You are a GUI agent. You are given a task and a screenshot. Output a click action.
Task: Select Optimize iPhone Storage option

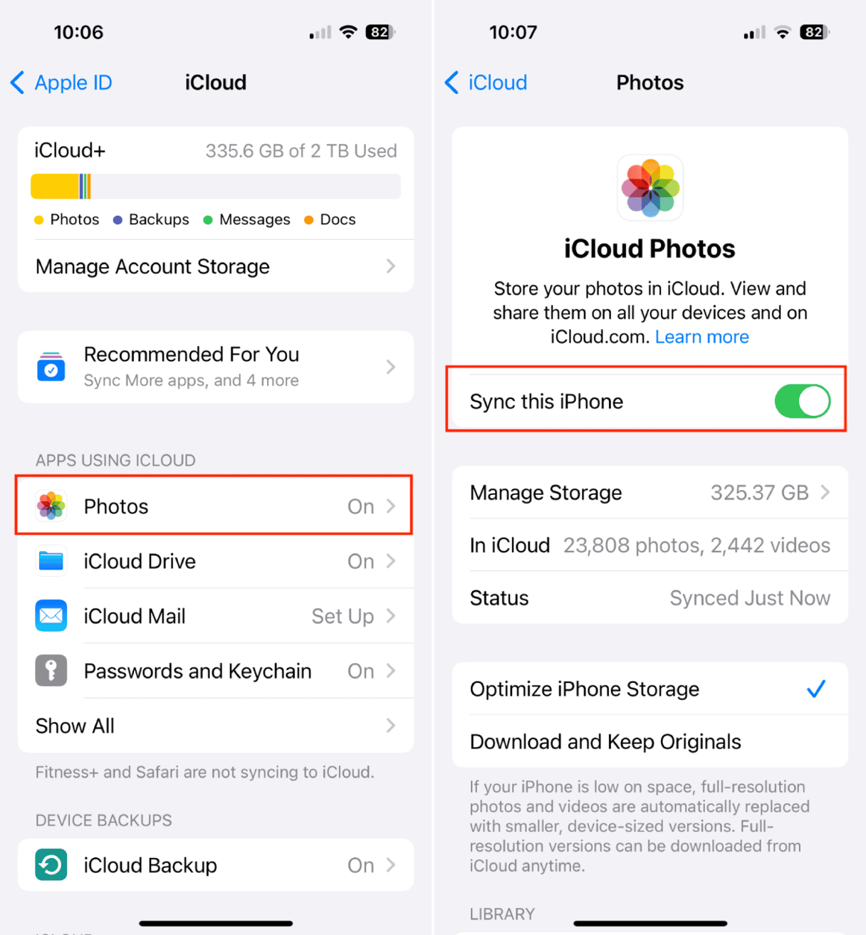[x=650, y=689]
